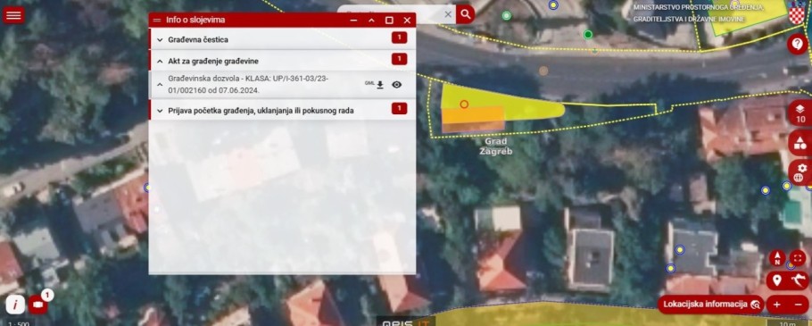Screen dimensions: 812x326
Task: Open the settings globe button
Action: [x=800, y=172]
